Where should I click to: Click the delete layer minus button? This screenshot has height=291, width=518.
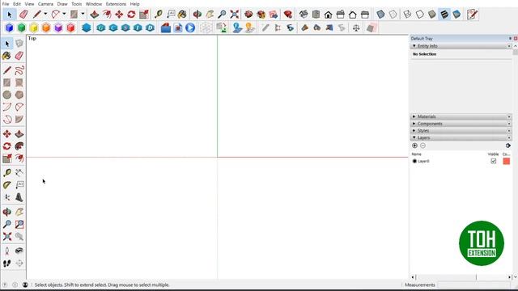pos(422,145)
